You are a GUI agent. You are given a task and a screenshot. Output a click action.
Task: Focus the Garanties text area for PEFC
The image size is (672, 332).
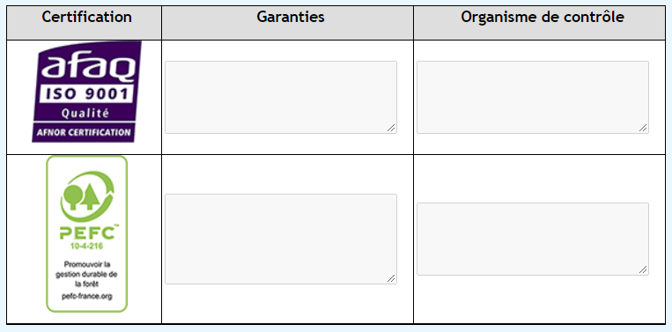[x=281, y=239]
